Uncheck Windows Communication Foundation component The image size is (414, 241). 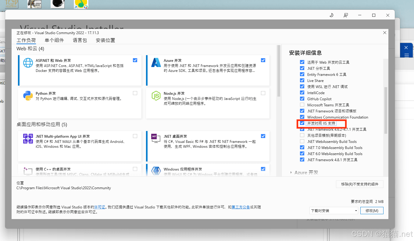(302, 117)
